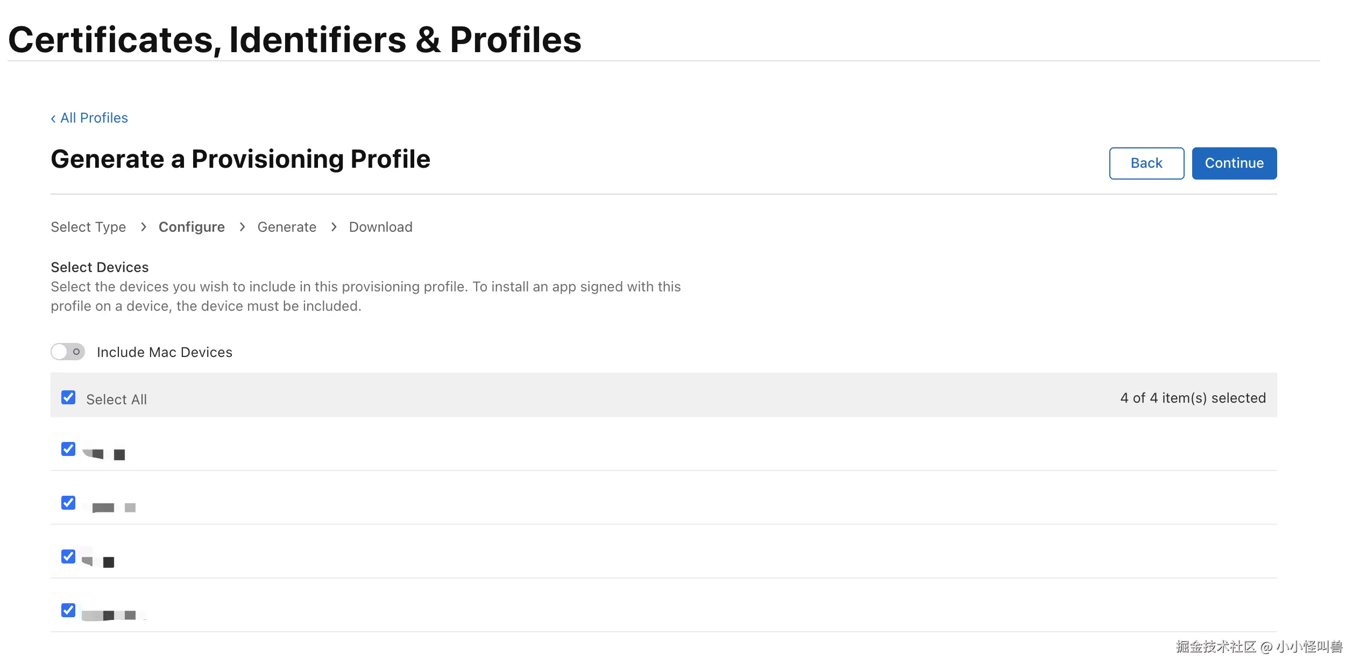Click the chevron after Generate

pos(334,227)
